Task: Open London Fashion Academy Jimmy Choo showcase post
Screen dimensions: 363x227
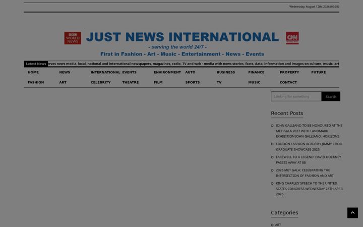Action: point(309,147)
